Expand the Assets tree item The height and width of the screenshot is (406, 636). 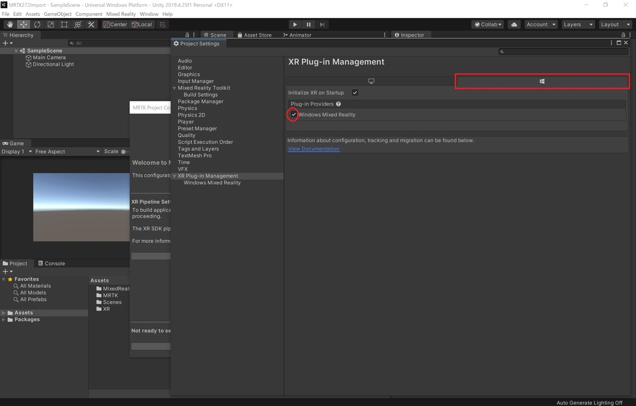pyautogui.click(x=4, y=313)
